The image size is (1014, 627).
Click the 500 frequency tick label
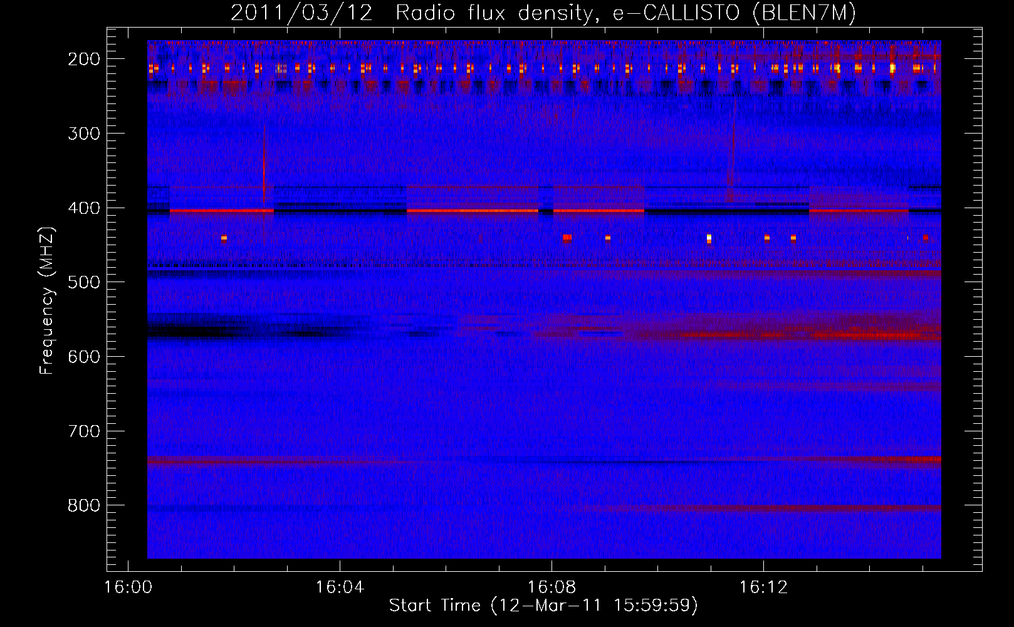pyautogui.click(x=84, y=282)
